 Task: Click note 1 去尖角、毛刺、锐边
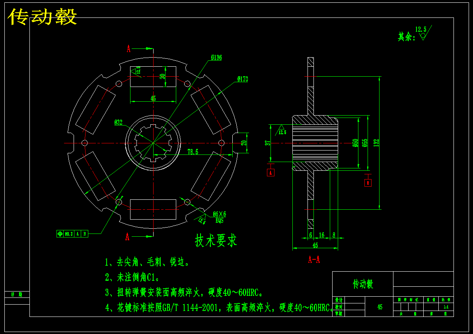pyautogui.click(x=147, y=262)
